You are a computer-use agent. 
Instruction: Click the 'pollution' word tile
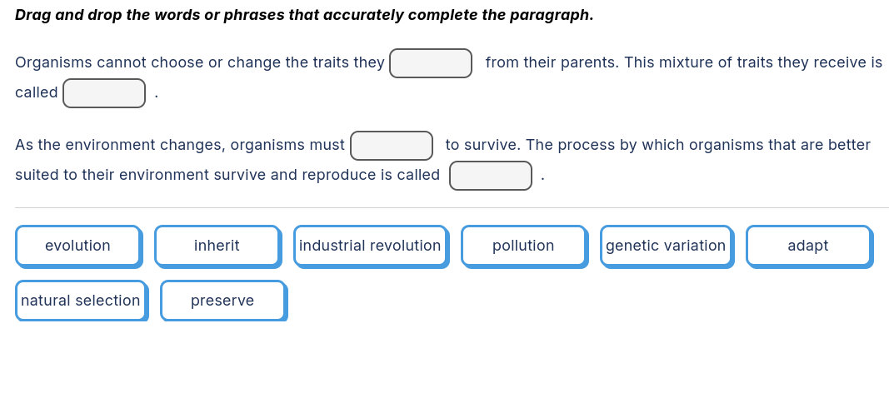click(523, 246)
